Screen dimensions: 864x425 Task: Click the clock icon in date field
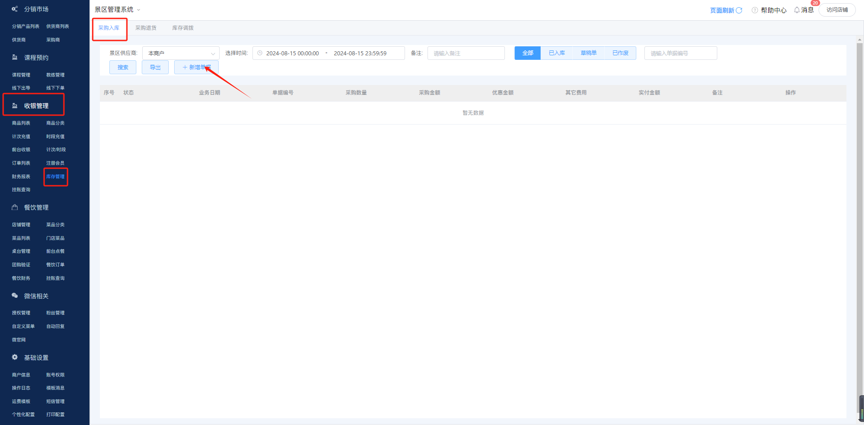click(260, 53)
